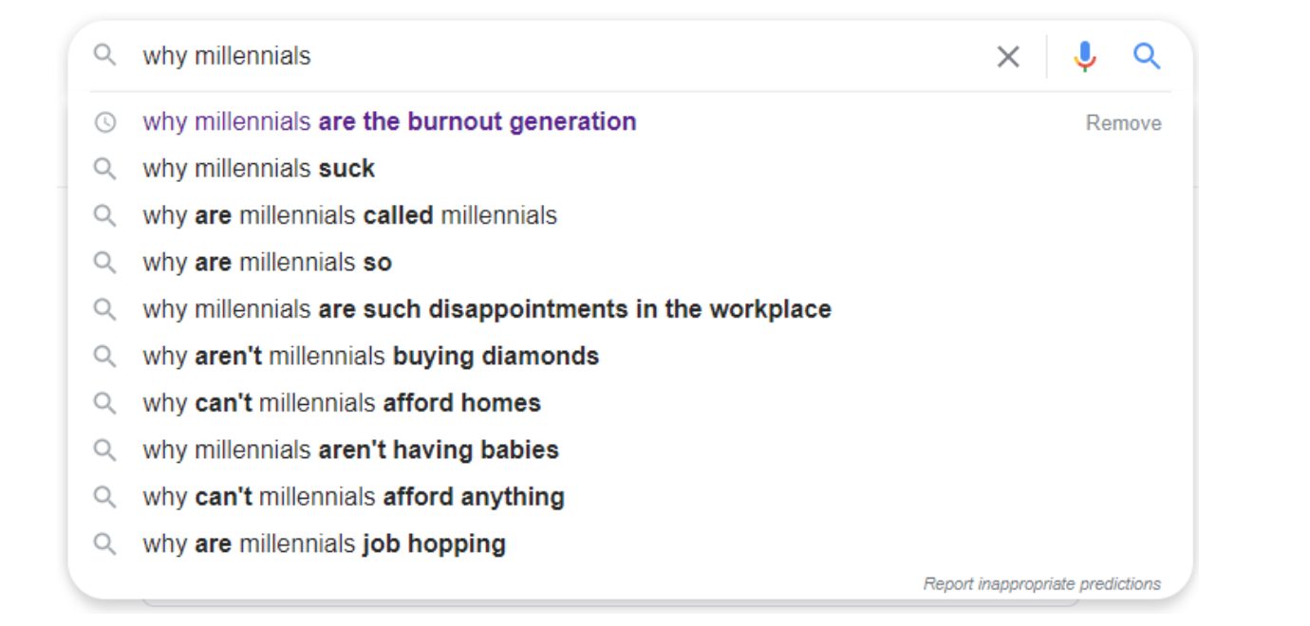The image size is (1310, 626).
Task: Click the magnifier icon left of search input
Action: coord(104,55)
